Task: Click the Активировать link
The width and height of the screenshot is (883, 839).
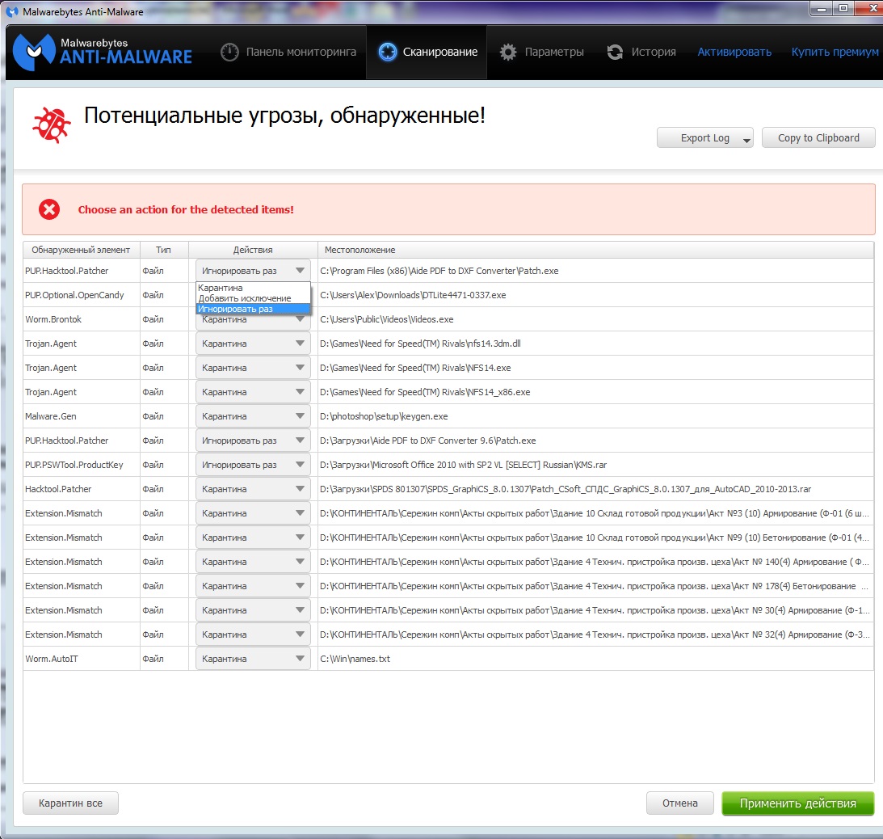Action: pos(734,52)
